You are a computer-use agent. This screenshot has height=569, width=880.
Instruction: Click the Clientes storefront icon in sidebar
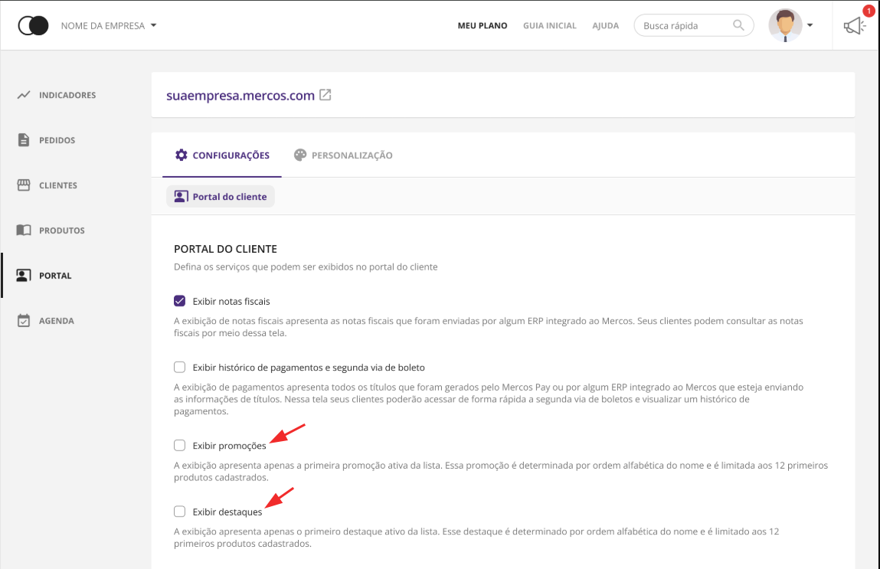tap(24, 185)
